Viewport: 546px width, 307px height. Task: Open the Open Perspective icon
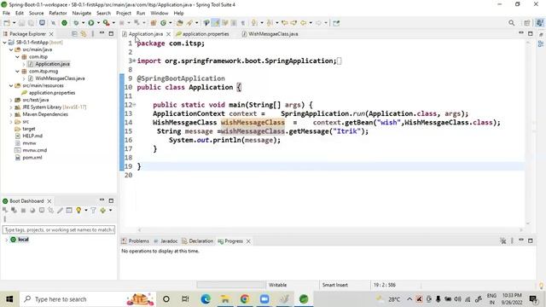tap(527, 23)
